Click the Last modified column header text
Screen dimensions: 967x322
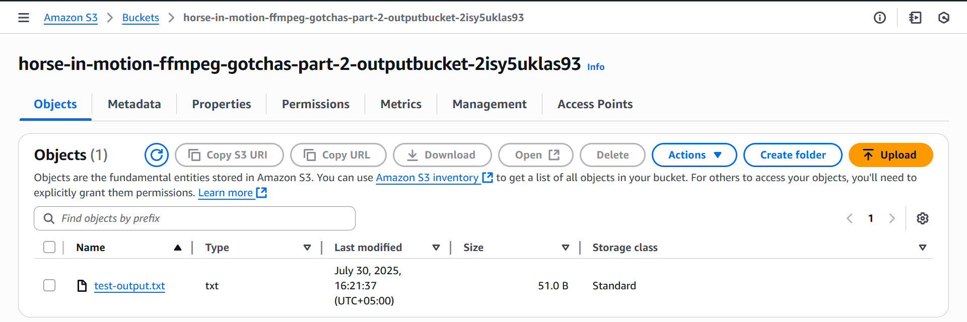(368, 248)
